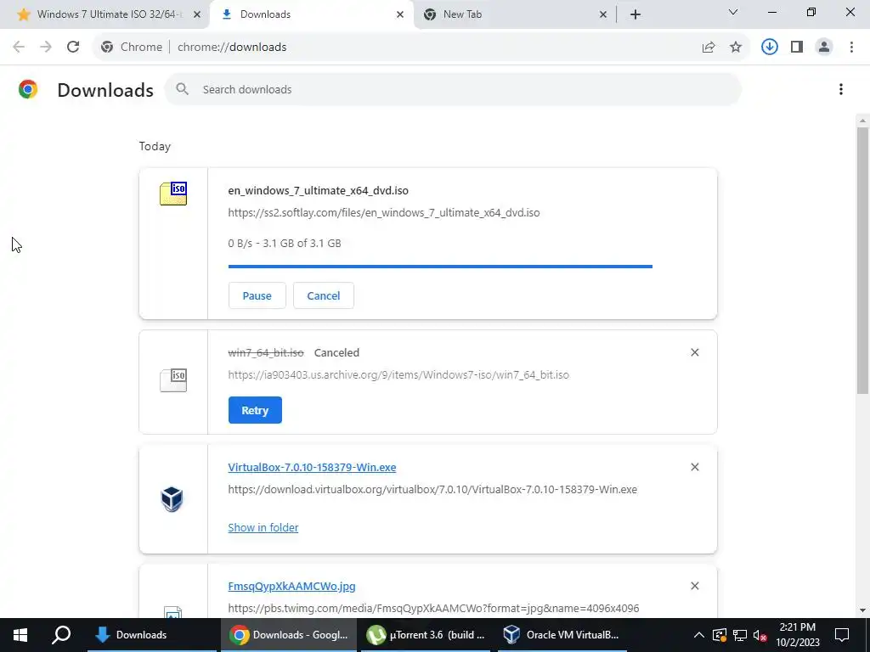Click the network tray icon
The image size is (870, 652).
(x=739, y=635)
